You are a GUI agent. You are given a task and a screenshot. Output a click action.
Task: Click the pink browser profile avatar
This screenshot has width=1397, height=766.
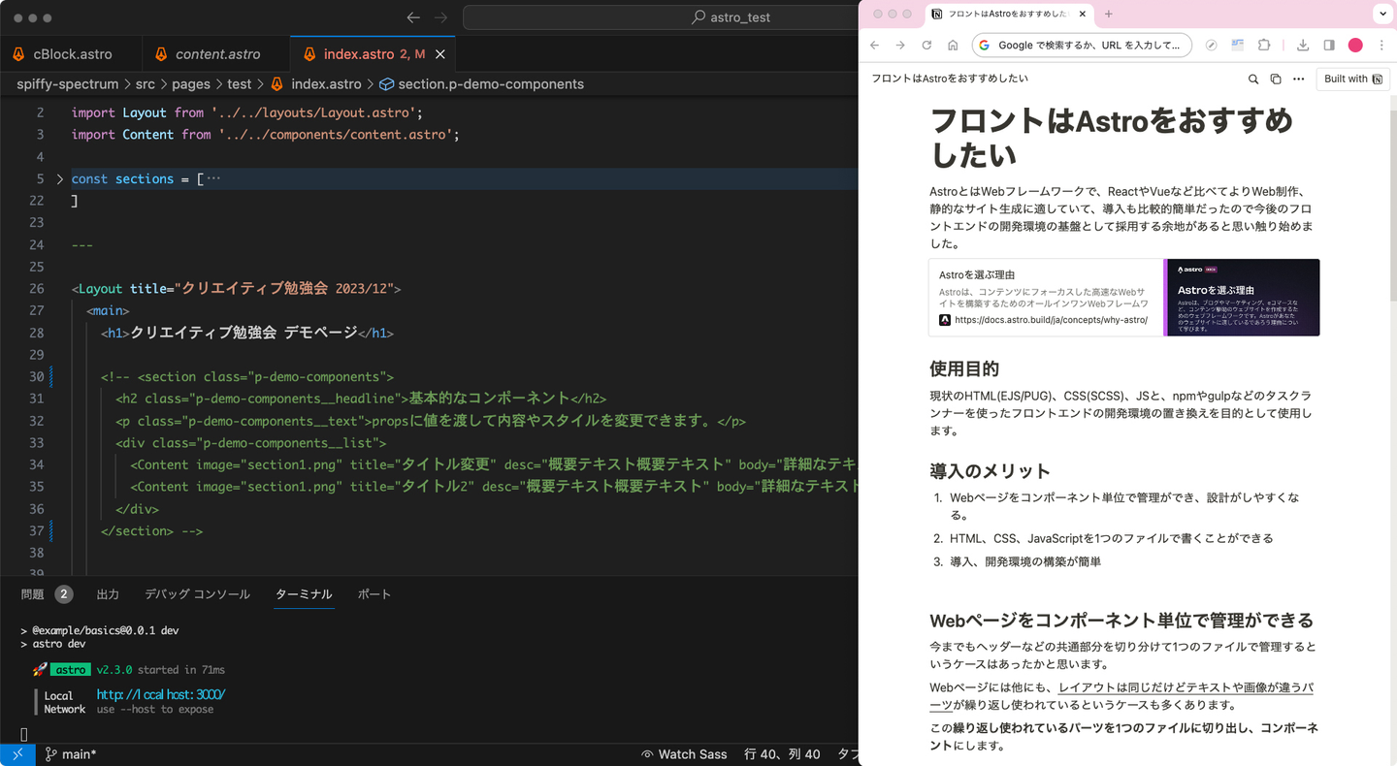(x=1355, y=46)
